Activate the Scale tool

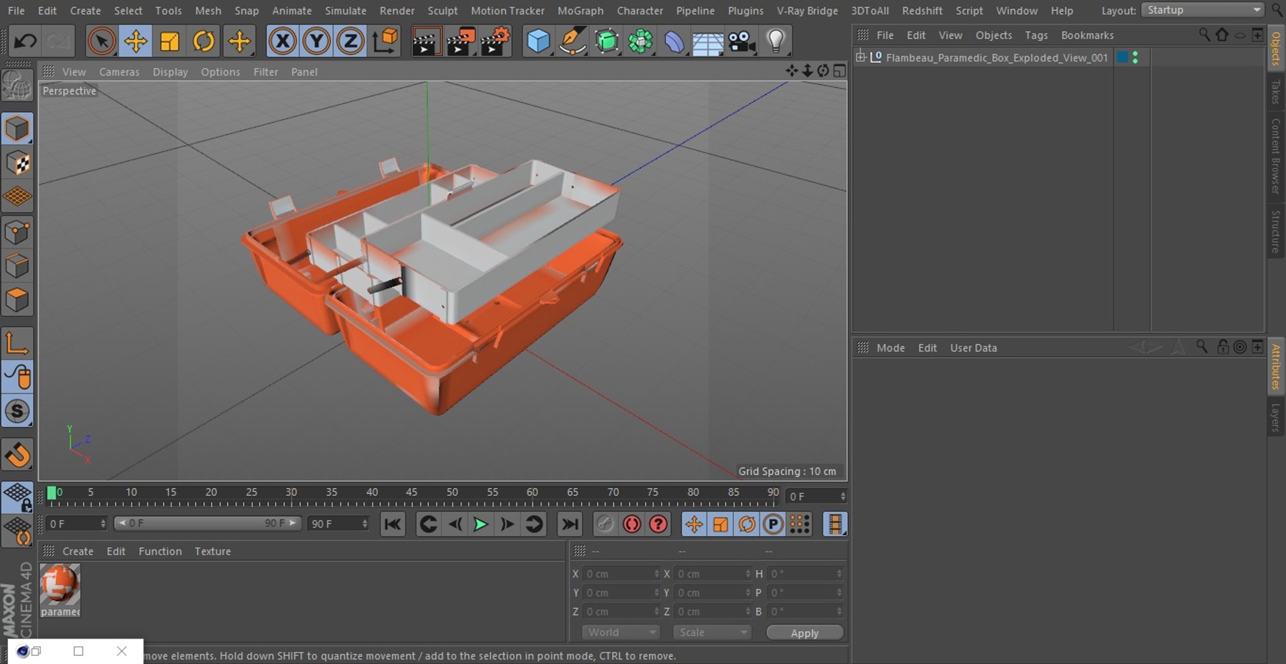169,42
